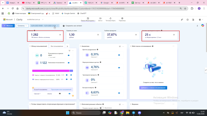Switch to Все пользователи tab
This screenshot has height=116, width=207.
[x=57, y=46]
